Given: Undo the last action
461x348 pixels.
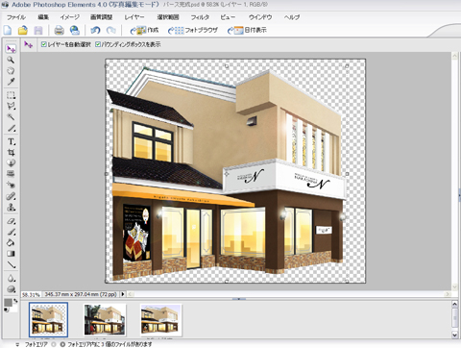Looking at the screenshot, I should (95, 31).
